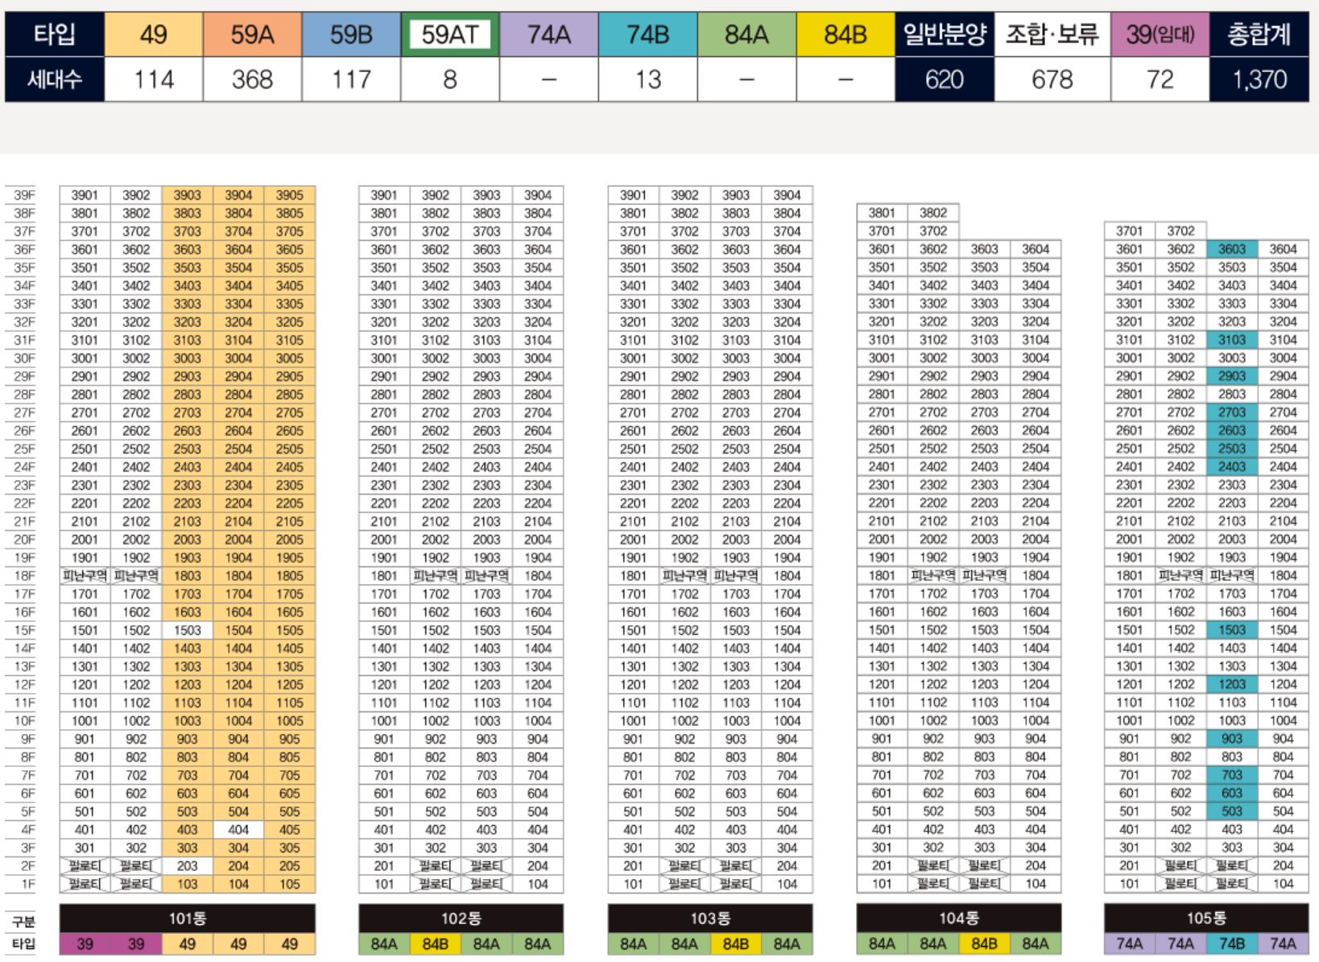Select the 49 type header cell

point(153,35)
